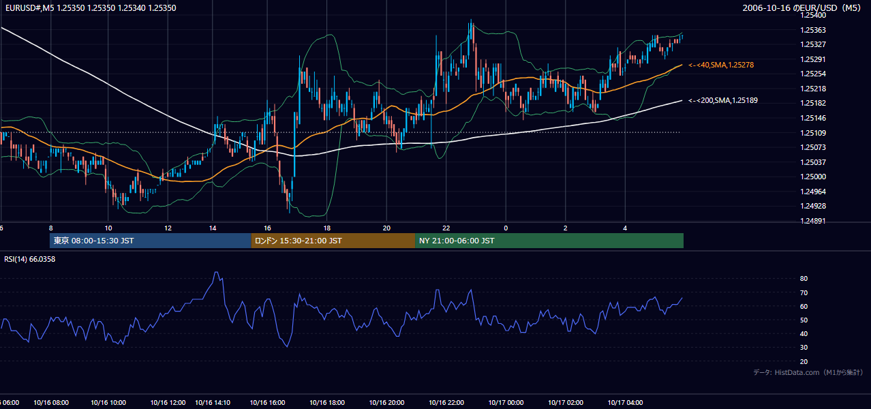Click price level 1.24928 on axis

point(812,206)
